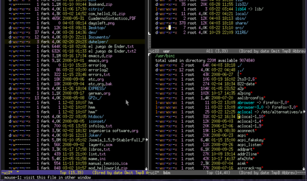Open 'el juego de Ender.txt2' file
Screen dimensions: 307x181
pyautogui.click(x=112, y=51)
